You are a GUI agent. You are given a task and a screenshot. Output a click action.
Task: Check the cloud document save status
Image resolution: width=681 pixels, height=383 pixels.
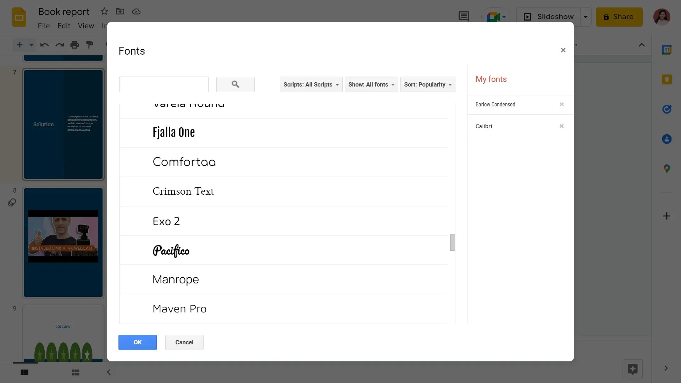(x=136, y=11)
